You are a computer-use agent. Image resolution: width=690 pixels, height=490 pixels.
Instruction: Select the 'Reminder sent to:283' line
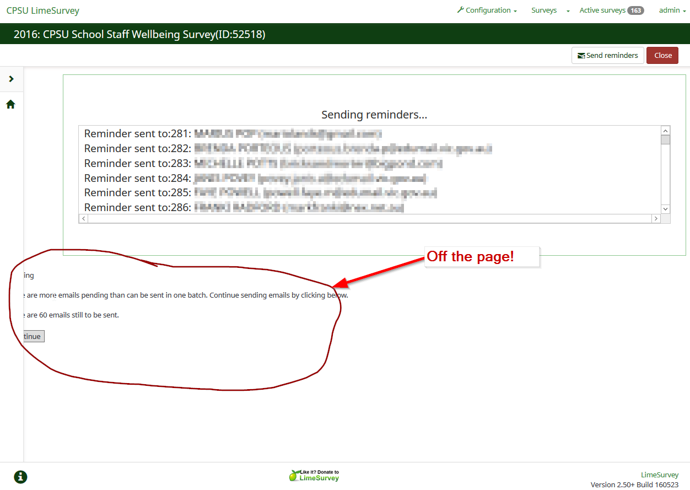263,164
